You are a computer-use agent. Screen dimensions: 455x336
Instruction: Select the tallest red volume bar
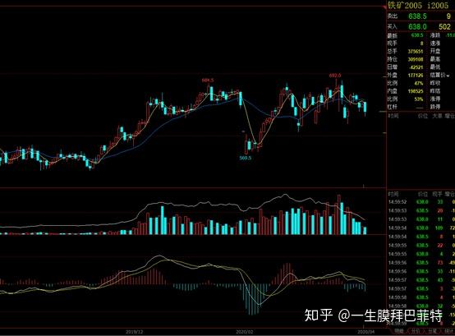pyautogui.click(x=338, y=214)
